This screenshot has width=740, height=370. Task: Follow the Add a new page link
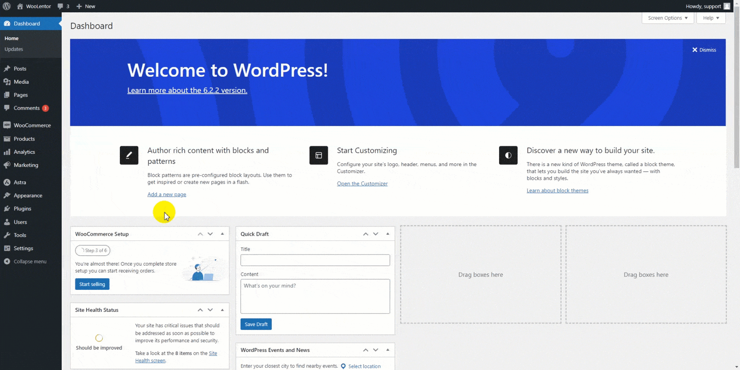pyautogui.click(x=166, y=194)
